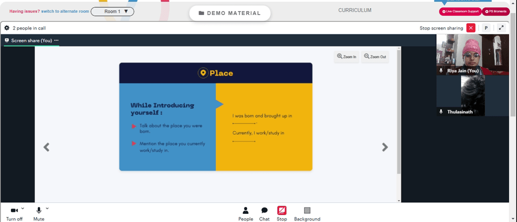
Task: Click 'Talk about the place you were born' bullet
Action: tap(171, 129)
